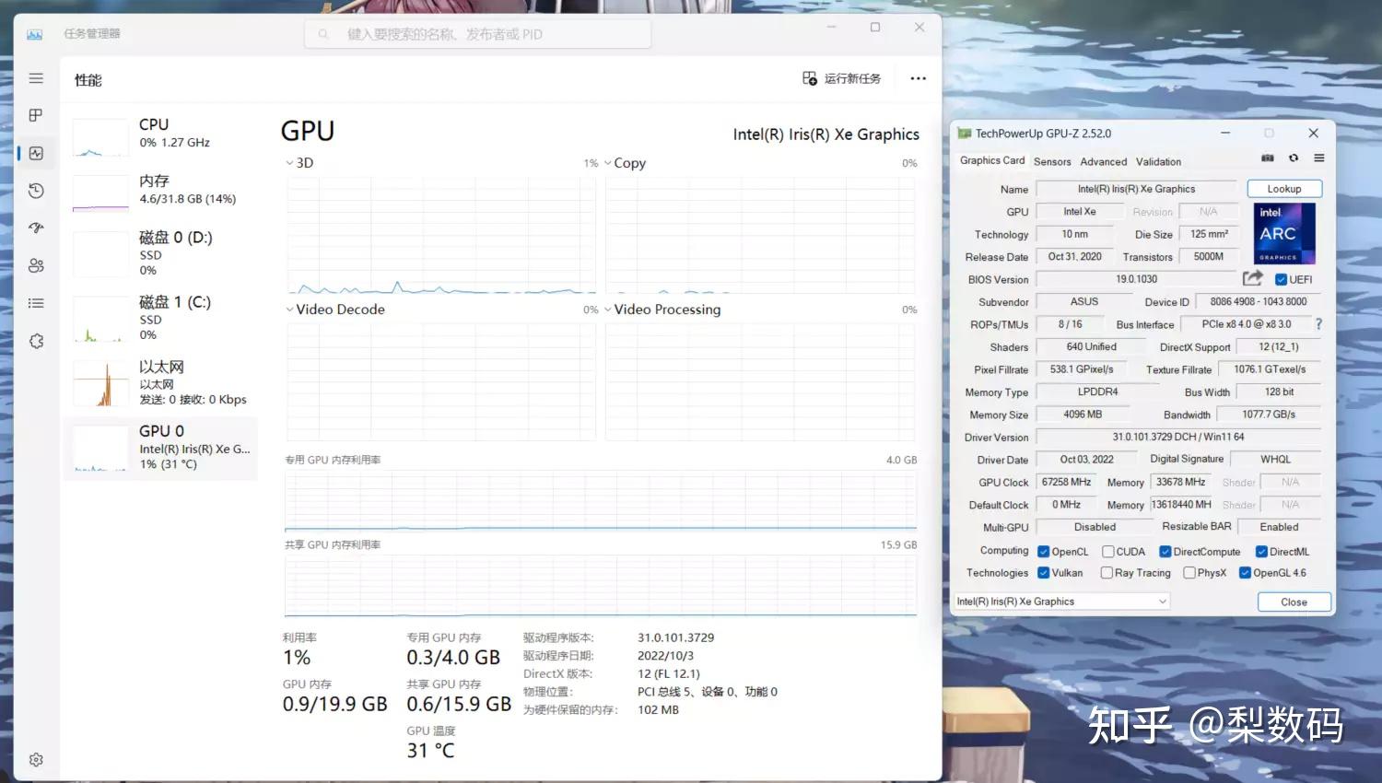
Task: Open Services via the gear icon
Action: coord(35,341)
